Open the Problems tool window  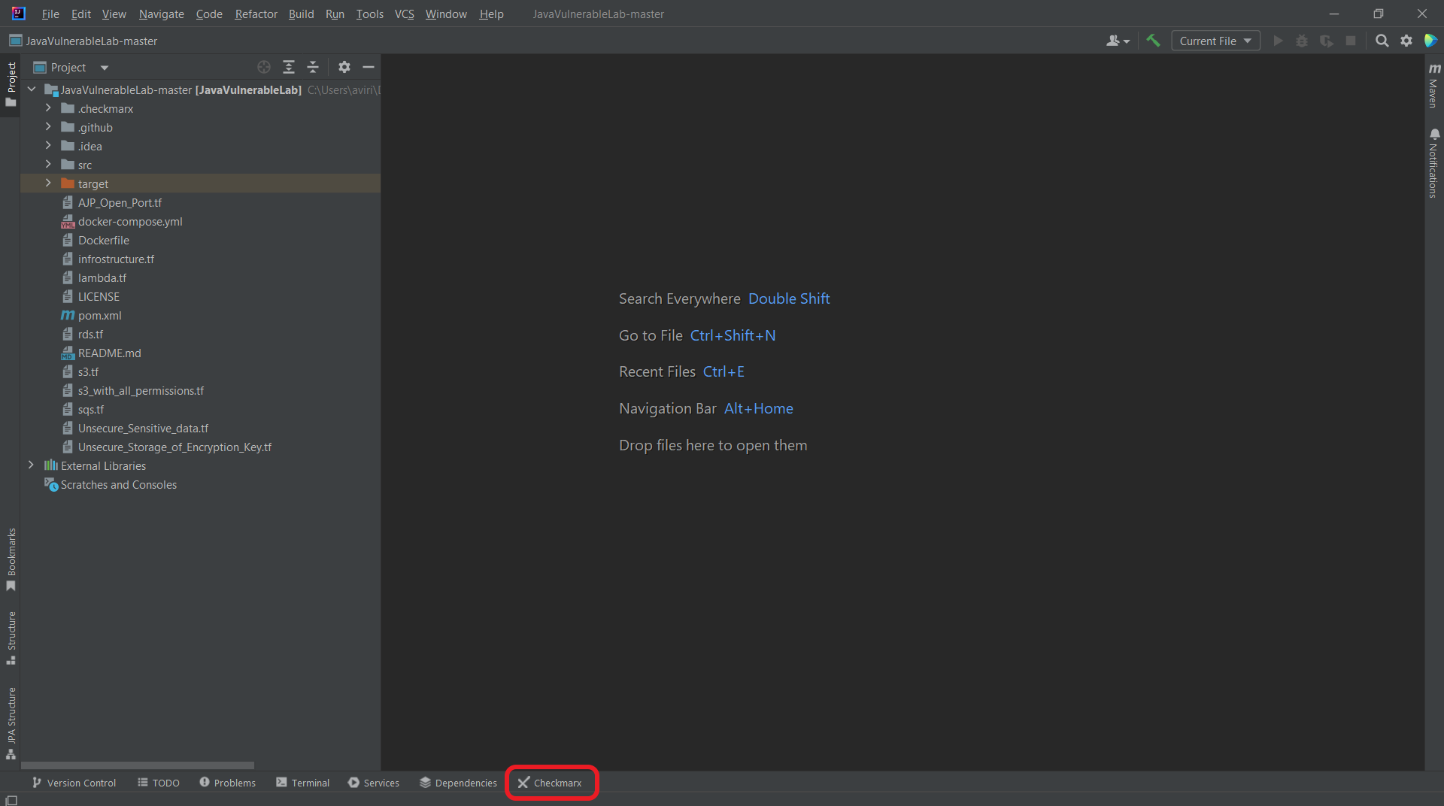pyautogui.click(x=228, y=783)
